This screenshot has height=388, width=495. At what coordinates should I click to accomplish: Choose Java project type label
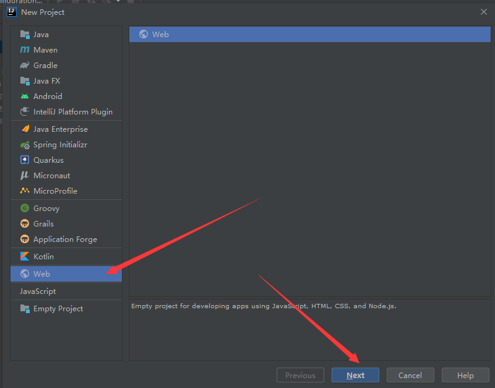41,35
